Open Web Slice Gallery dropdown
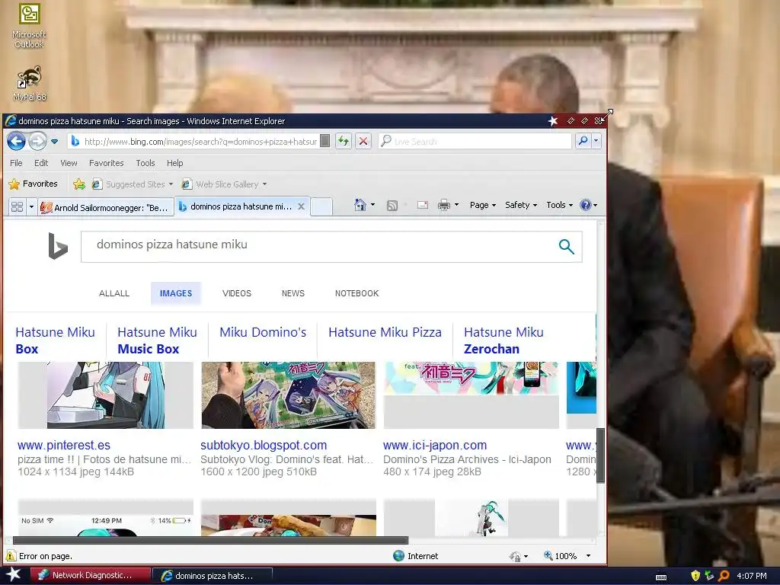780x585 pixels. [224, 184]
